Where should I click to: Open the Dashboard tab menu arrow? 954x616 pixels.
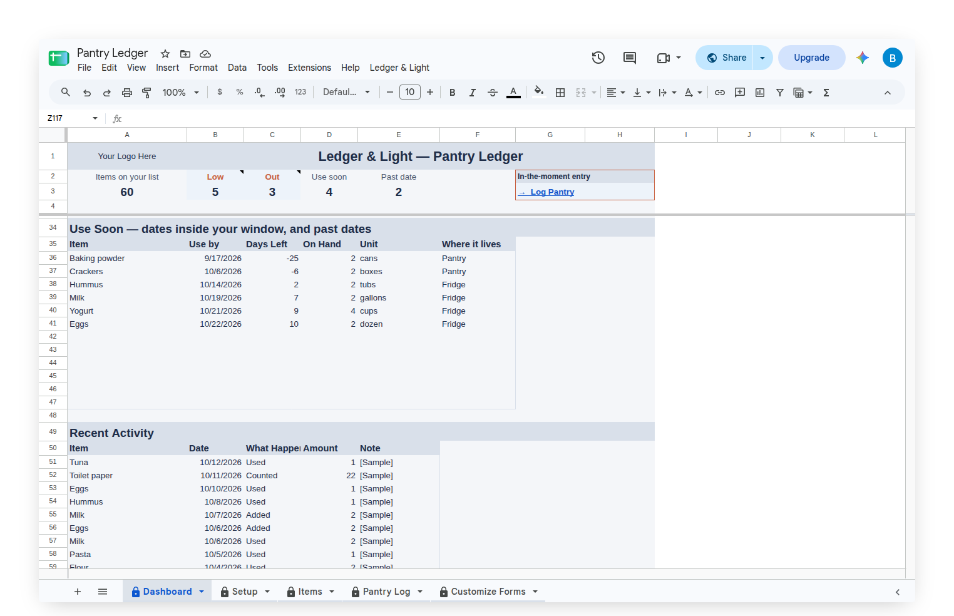coord(202,592)
